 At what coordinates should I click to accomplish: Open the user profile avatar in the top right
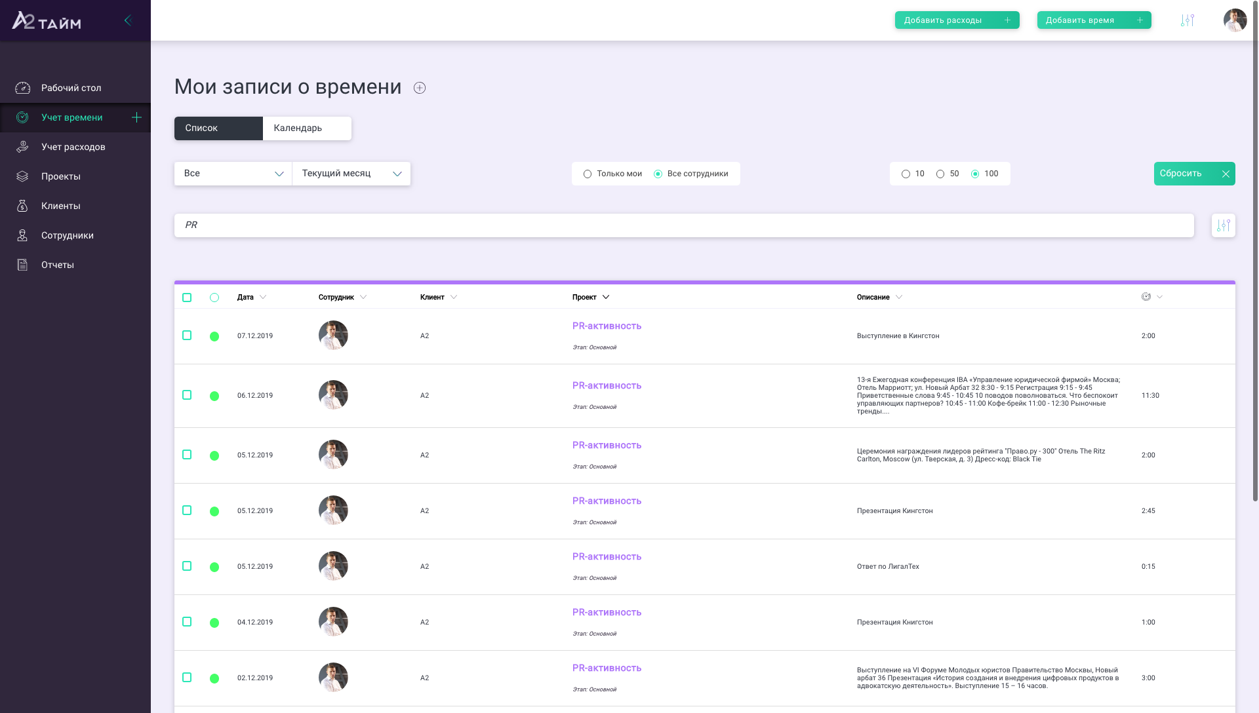point(1235,20)
